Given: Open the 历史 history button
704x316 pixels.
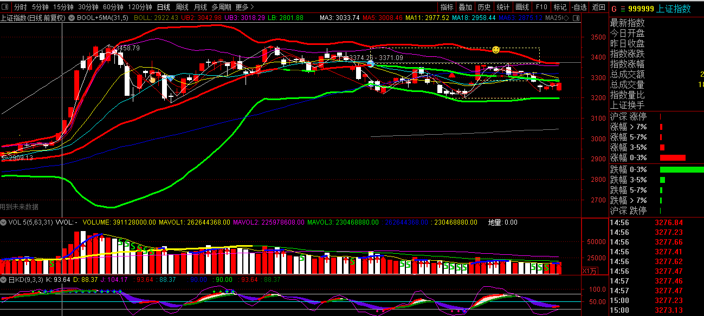Looking at the screenshot, I should tap(484, 7).
